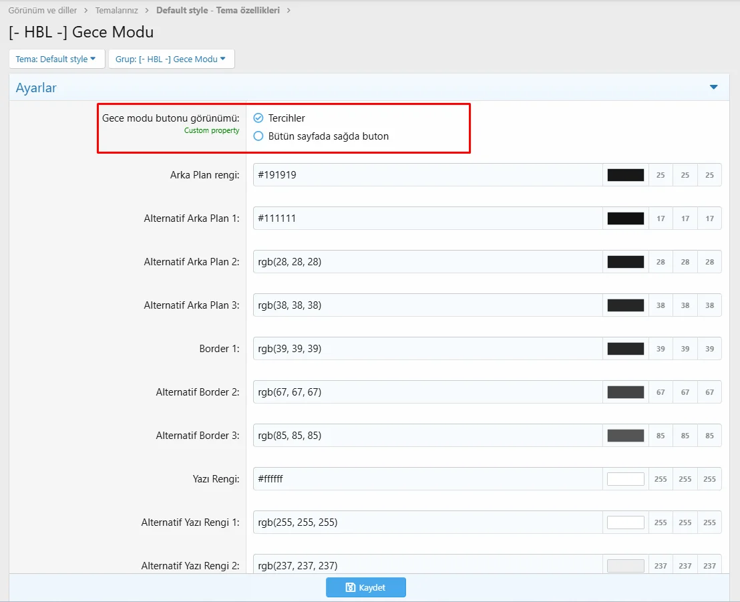This screenshot has height=602, width=740.
Task: Click the Alternatif Border 3 gray swatch
Action: [x=625, y=436]
